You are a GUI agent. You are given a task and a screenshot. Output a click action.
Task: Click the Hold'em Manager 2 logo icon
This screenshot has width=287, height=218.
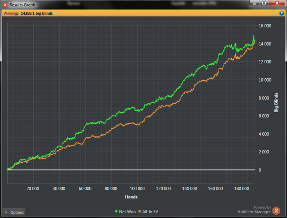pos(276,211)
